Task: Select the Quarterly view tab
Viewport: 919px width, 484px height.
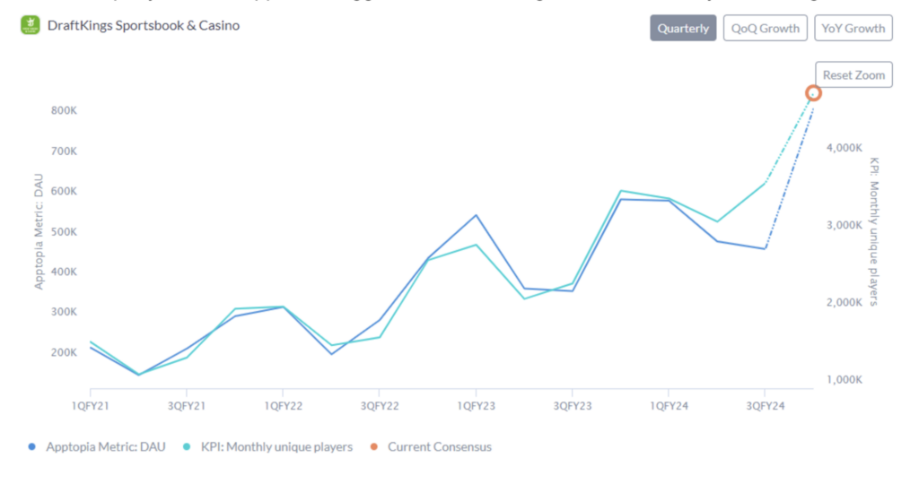Action: pos(683,29)
